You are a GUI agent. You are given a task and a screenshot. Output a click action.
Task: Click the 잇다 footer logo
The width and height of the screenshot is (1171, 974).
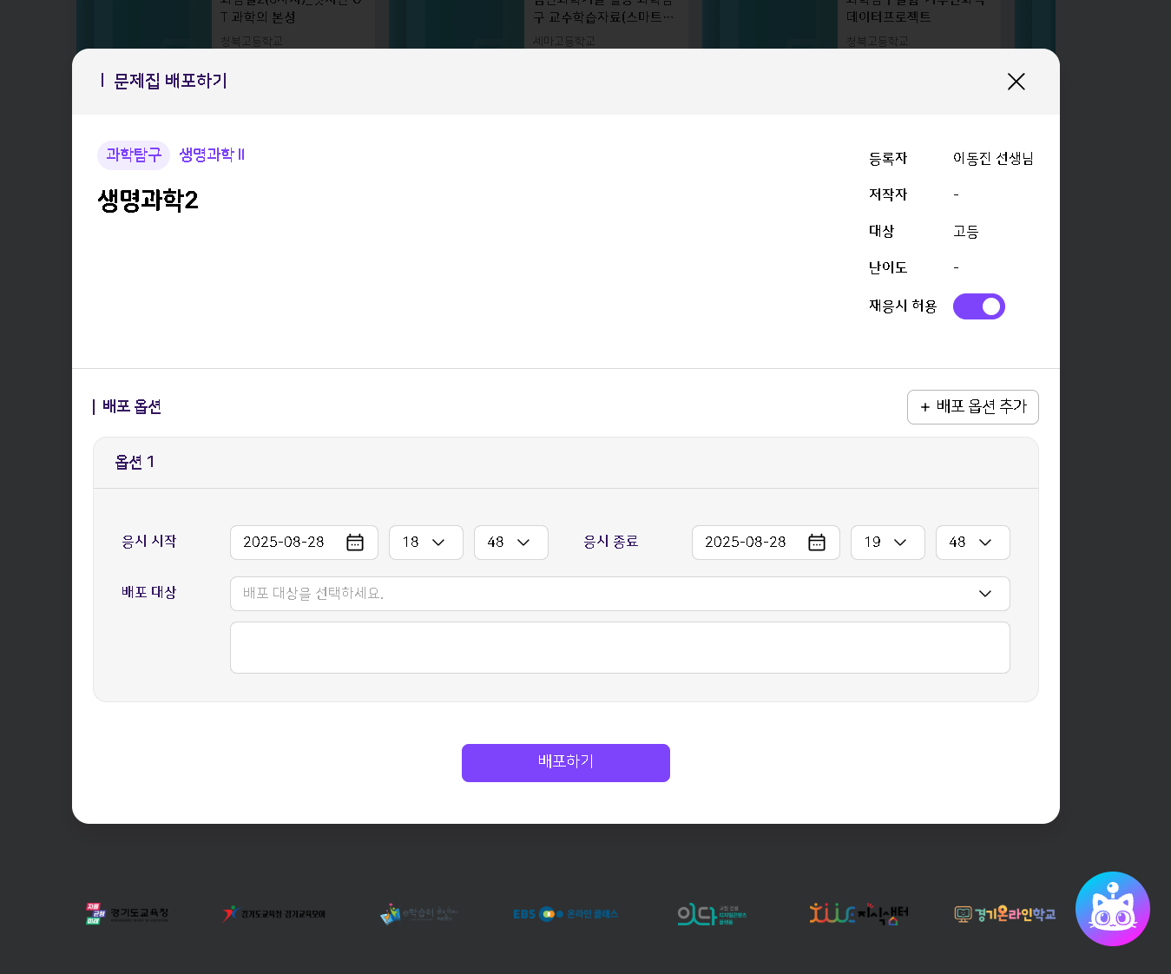[x=712, y=914]
